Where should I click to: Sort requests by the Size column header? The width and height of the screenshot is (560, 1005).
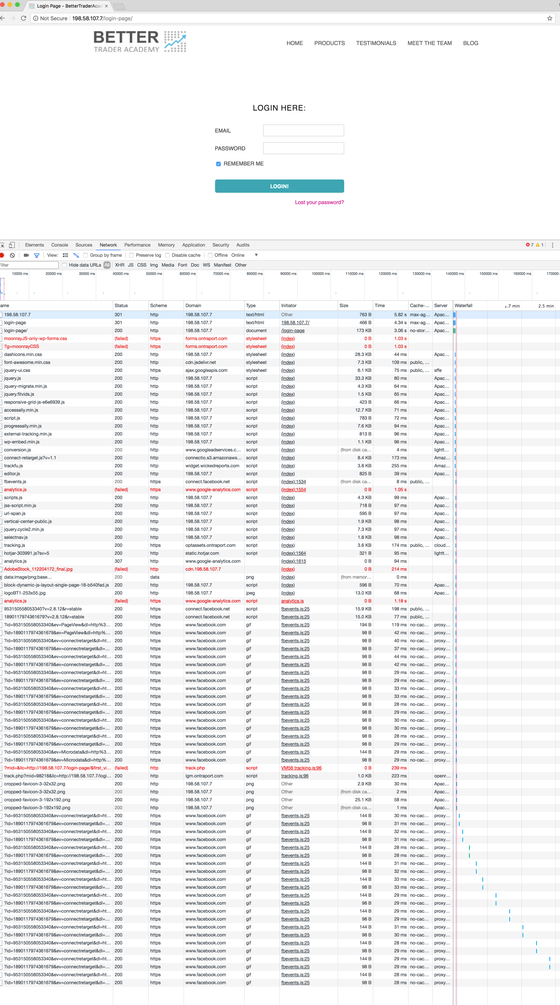click(x=355, y=306)
